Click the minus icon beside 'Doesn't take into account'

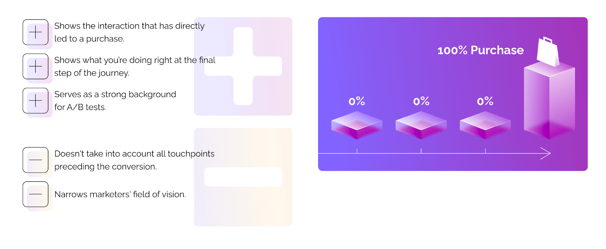(36, 160)
